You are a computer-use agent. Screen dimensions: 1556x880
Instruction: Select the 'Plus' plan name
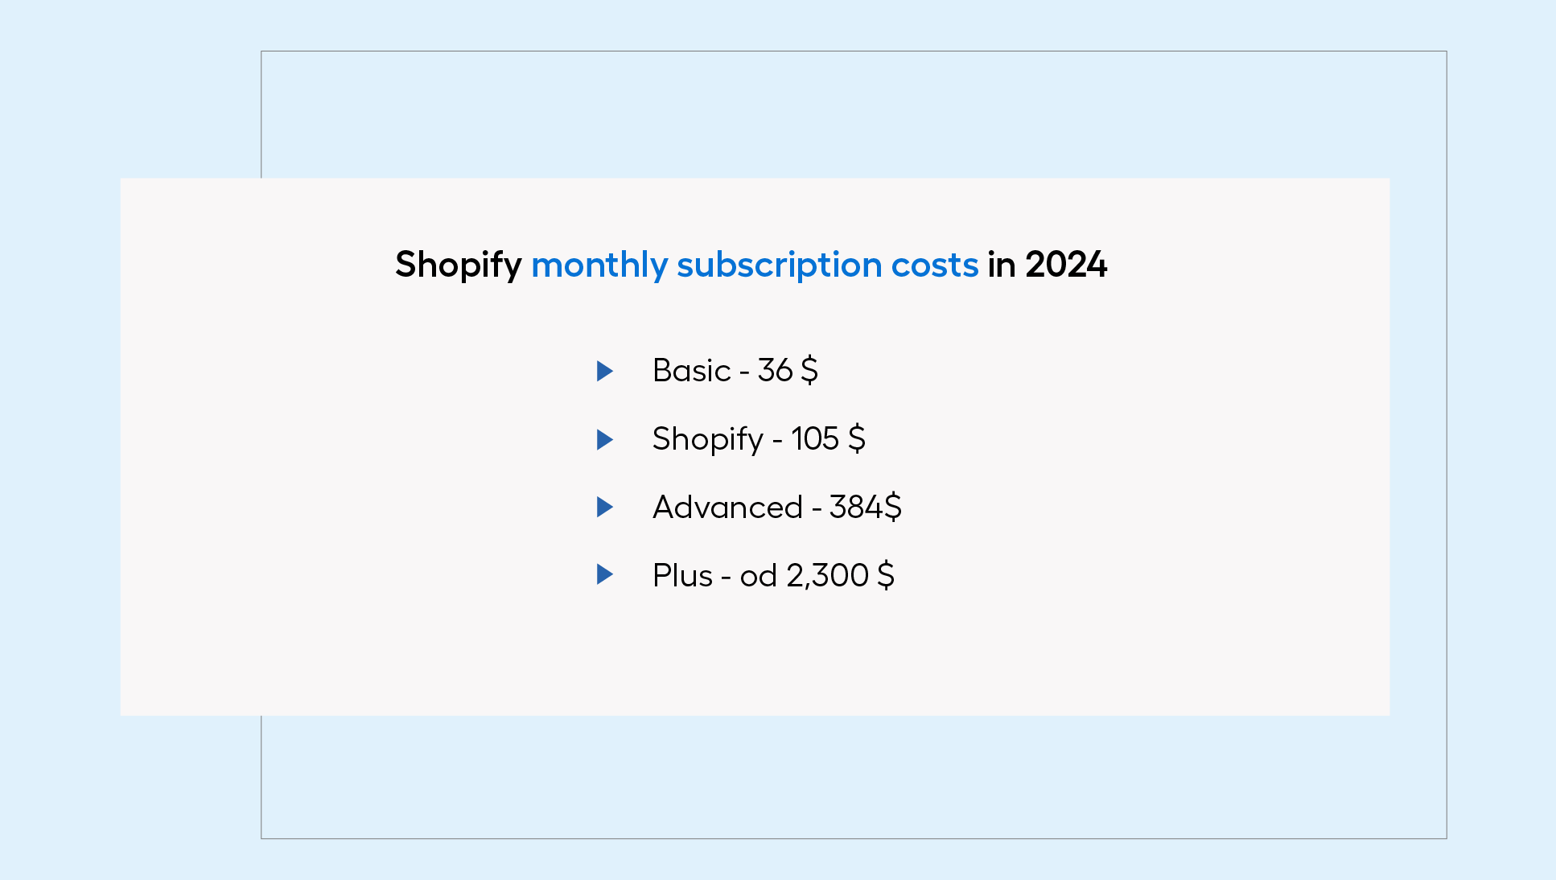[x=683, y=576]
